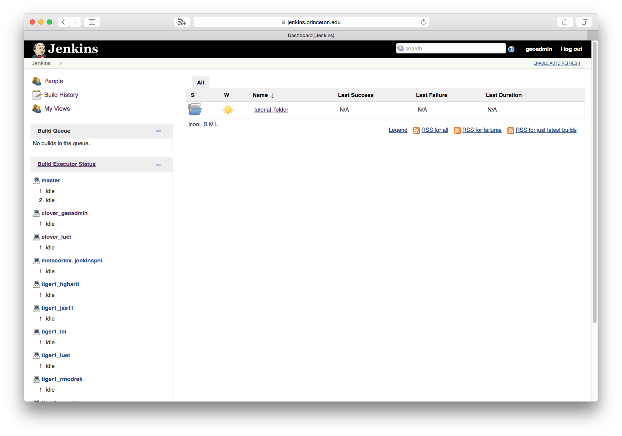Click the clover_geoadmin computer icon
622x436 pixels.
click(x=37, y=213)
